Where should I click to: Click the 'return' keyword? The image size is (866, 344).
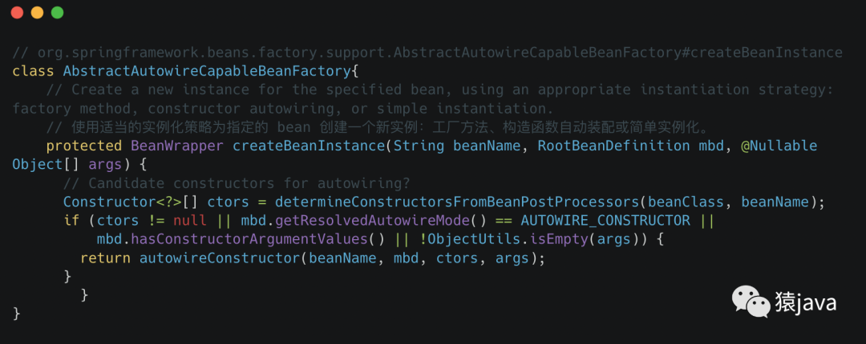coord(105,258)
